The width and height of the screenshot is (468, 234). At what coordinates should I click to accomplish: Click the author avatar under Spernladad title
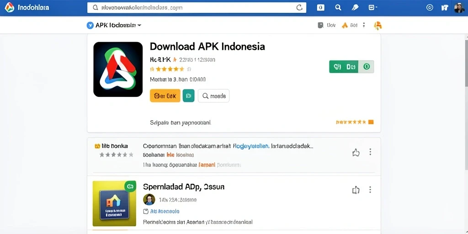coord(149,199)
